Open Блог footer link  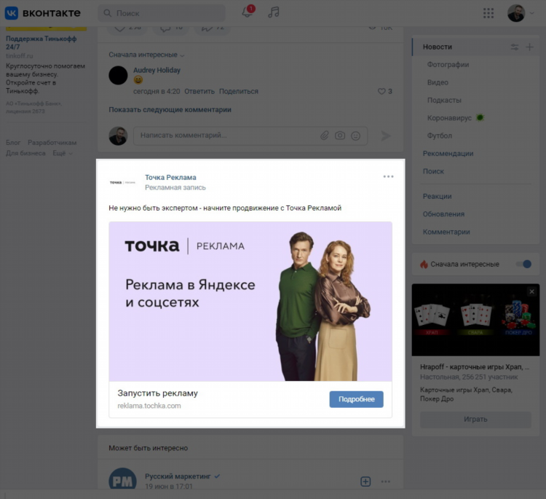click(x=13, y=143)
